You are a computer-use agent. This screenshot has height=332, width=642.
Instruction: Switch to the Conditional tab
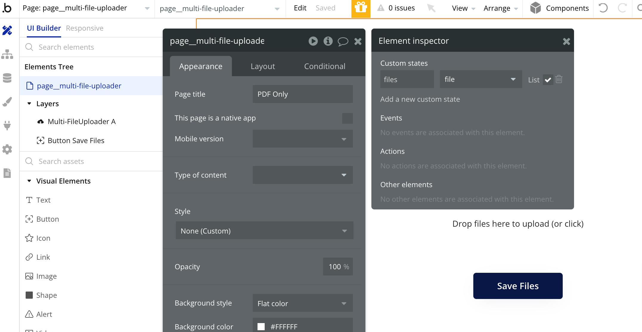(325, 66)
